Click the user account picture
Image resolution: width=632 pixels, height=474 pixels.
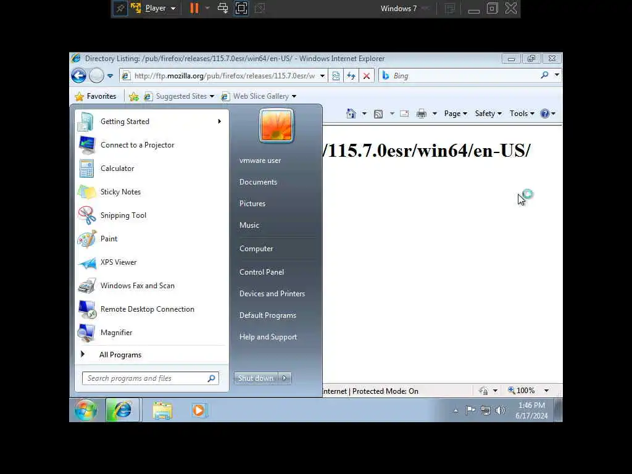[x=276, y=125]
